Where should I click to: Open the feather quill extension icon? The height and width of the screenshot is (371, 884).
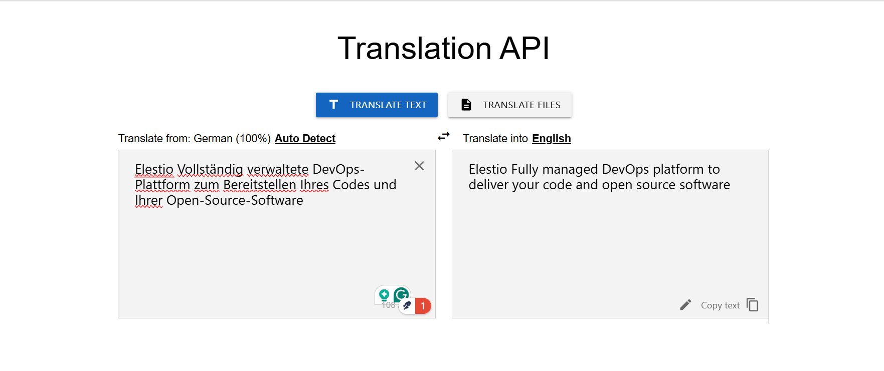407,305
